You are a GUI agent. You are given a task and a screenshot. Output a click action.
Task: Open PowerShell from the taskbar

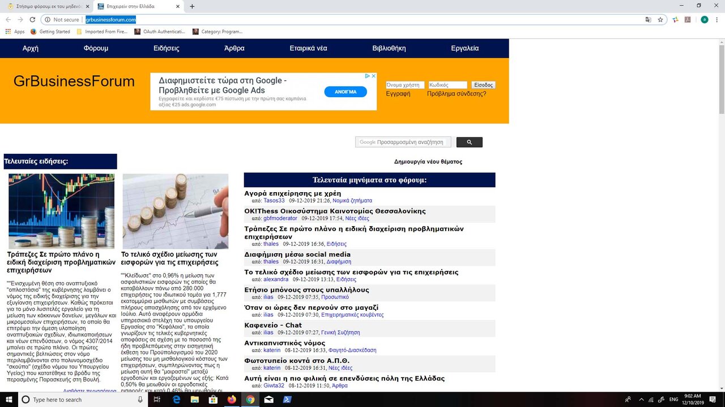[287, 400]
